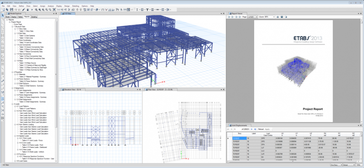
Task: Click the Save floppy disk icon
Action: pos(12,10)
